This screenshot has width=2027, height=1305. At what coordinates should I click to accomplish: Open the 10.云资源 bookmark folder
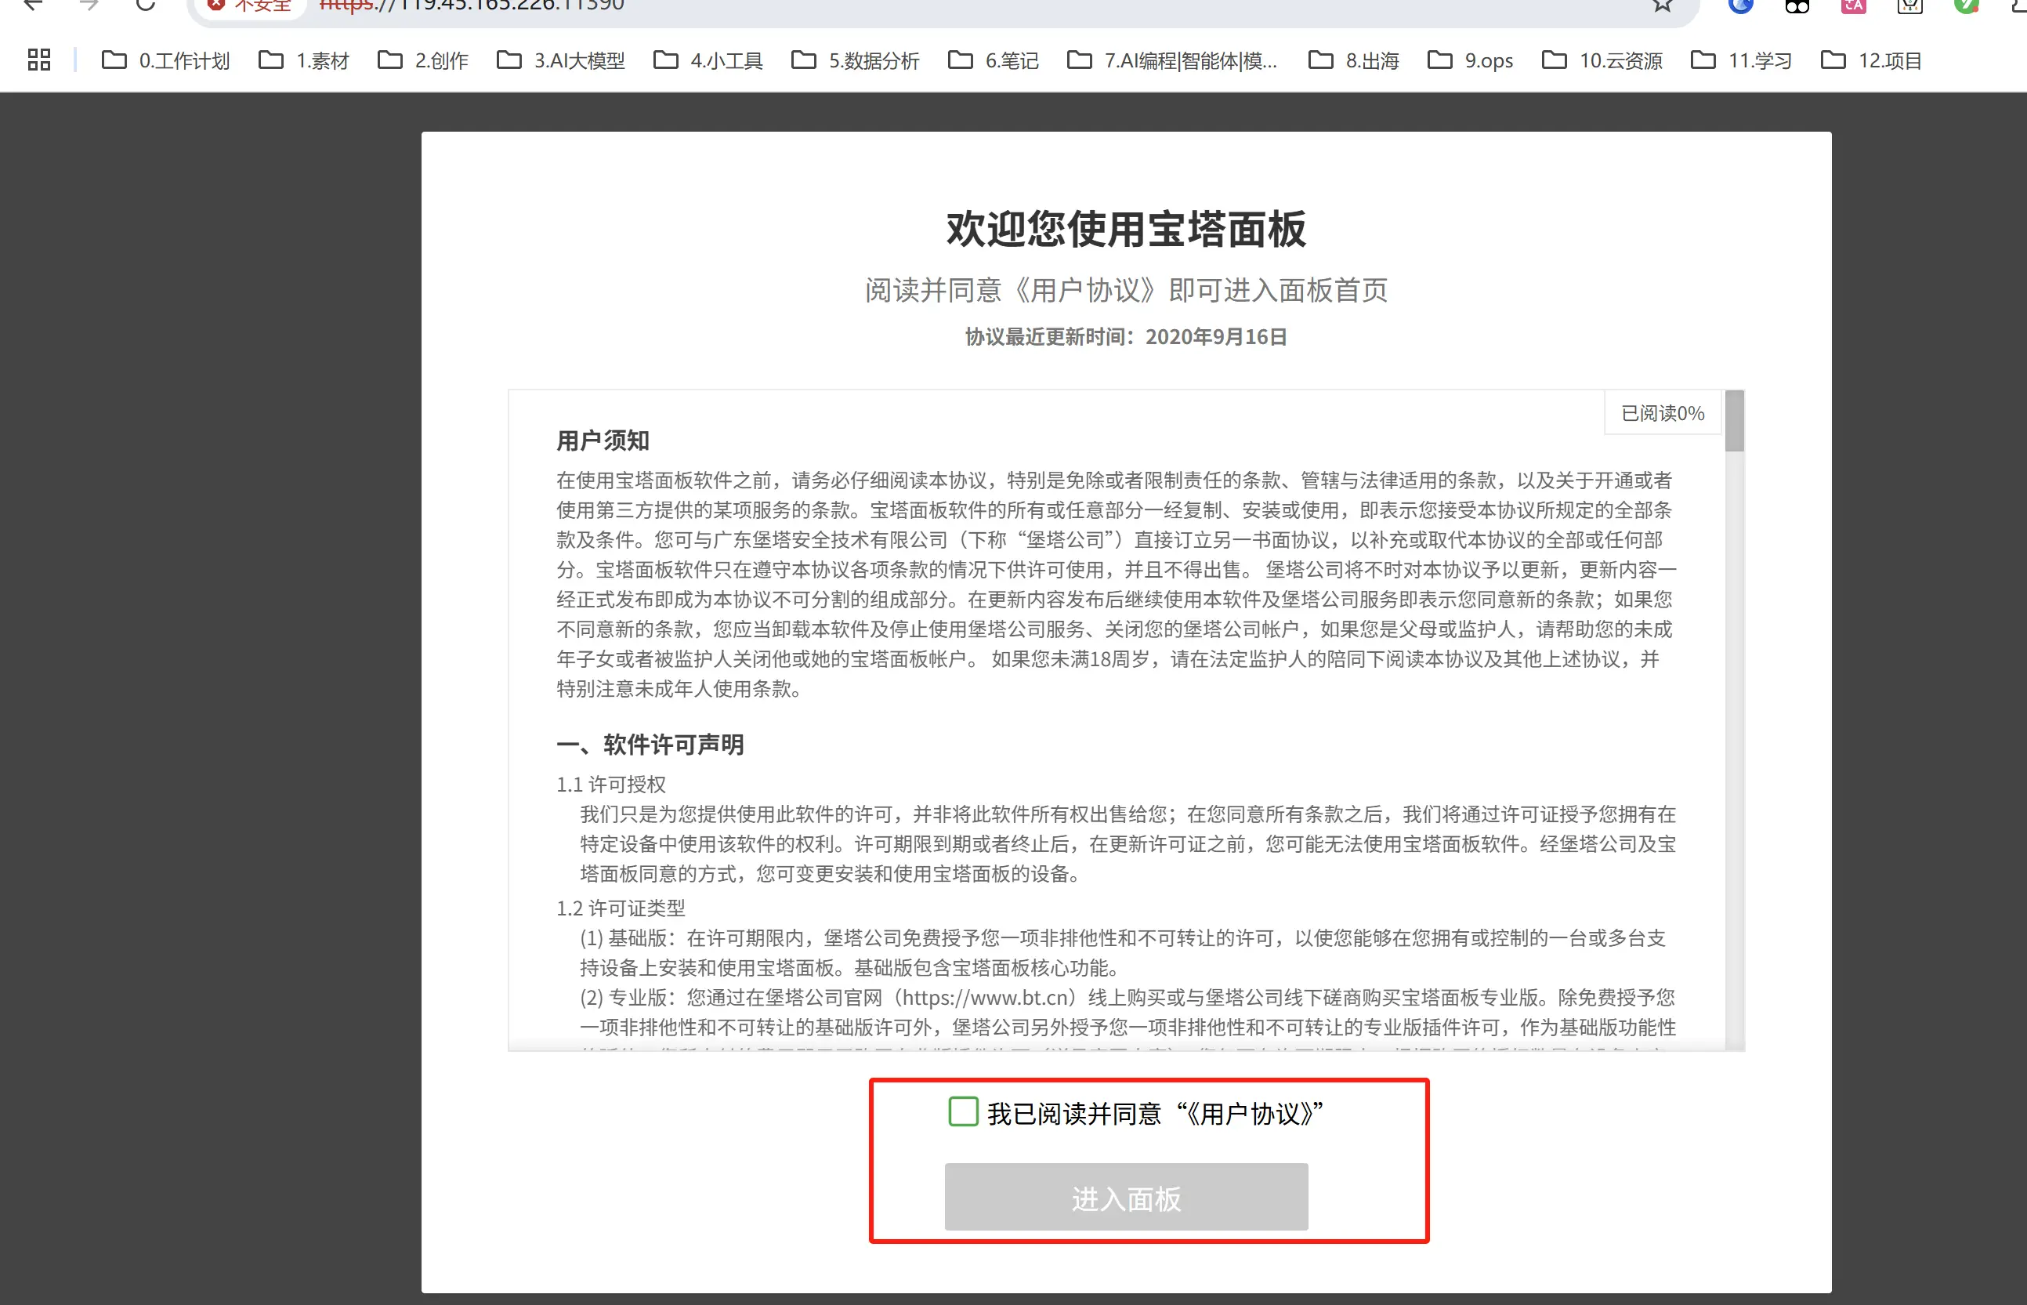[1602, 61]
